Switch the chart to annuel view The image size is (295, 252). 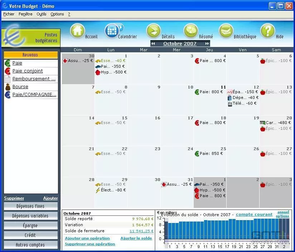click(283, 212)
